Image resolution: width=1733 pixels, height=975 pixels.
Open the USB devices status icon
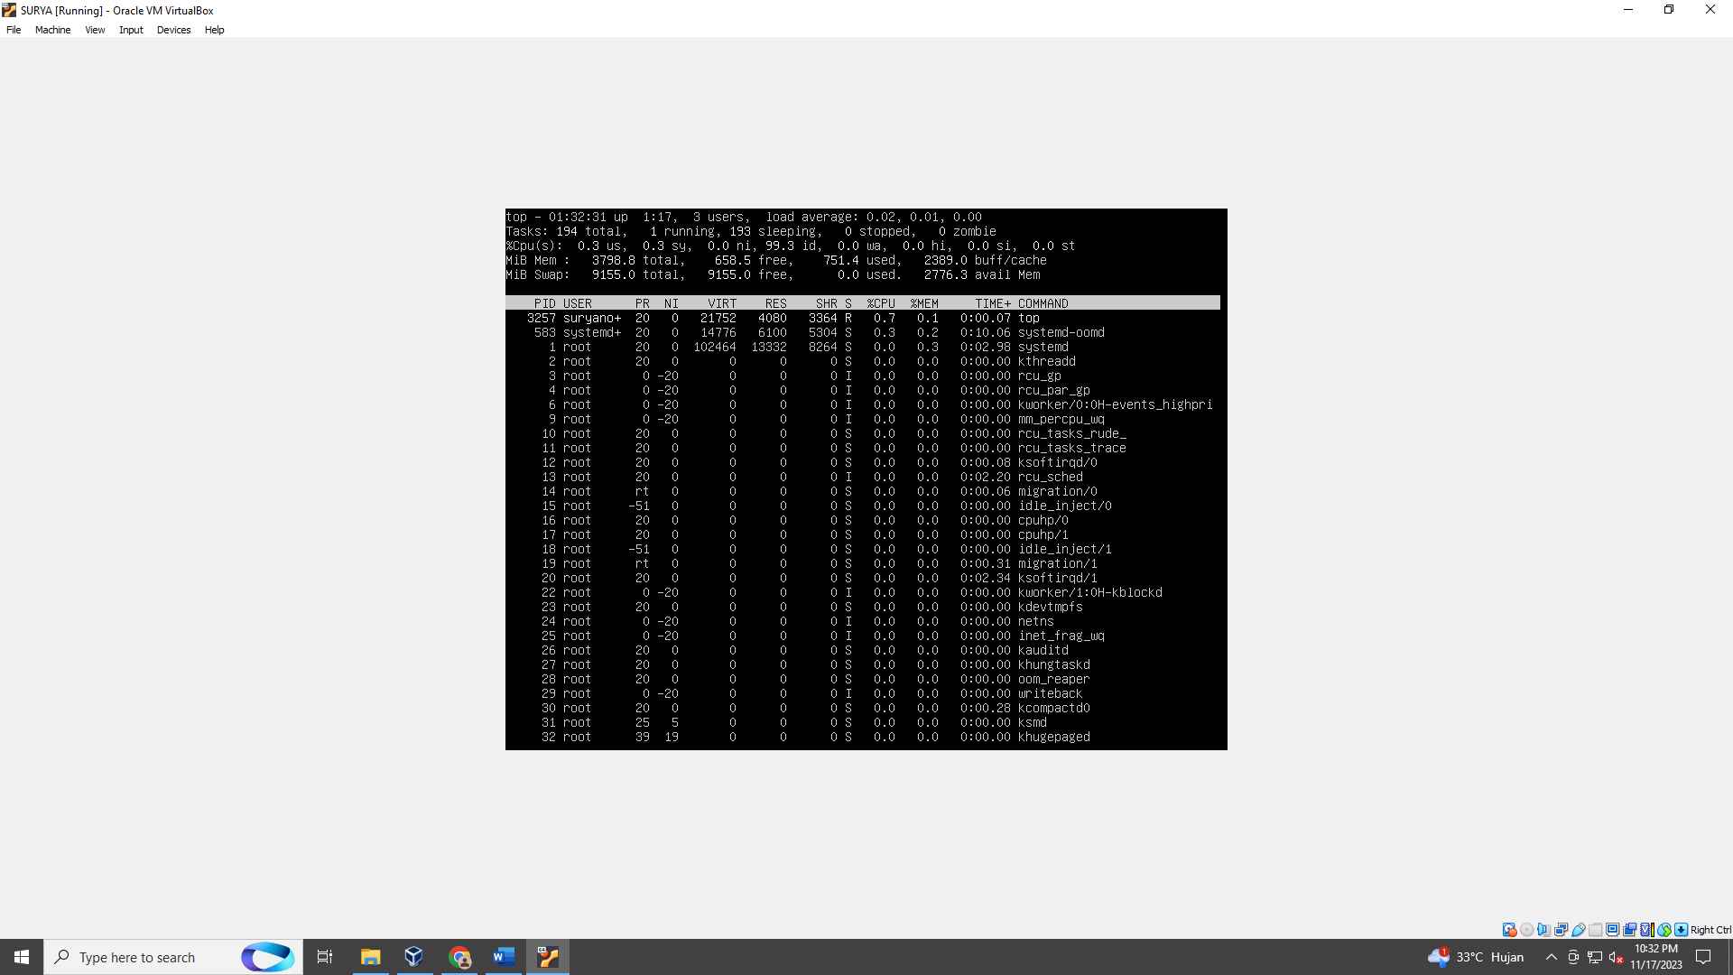(1579, 930)
